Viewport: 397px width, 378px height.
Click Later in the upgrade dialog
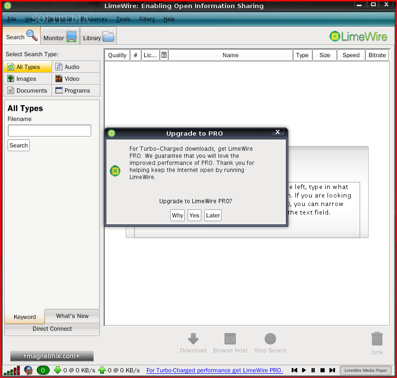click(213, 215)
